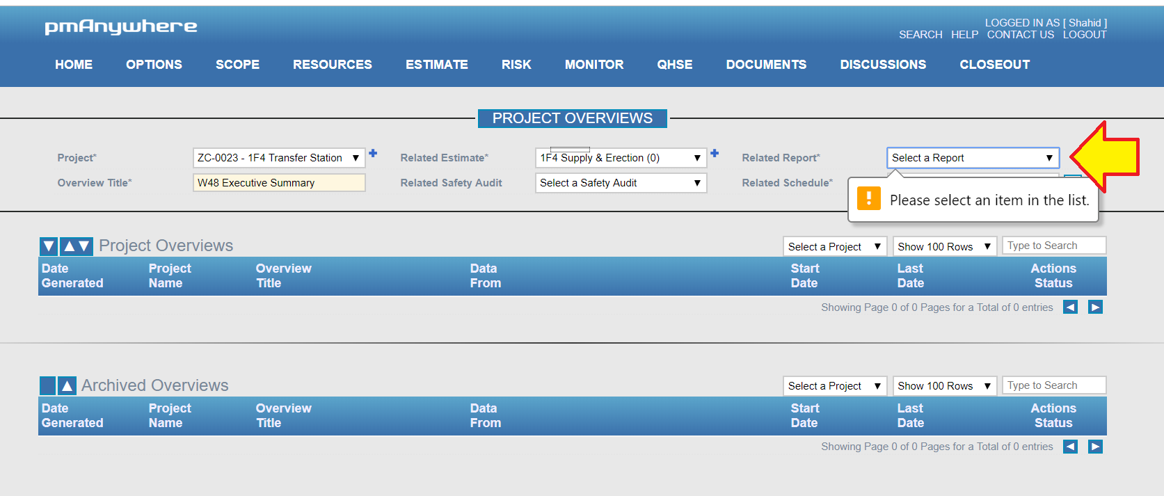
Task: Click the LOGOUT link
Action: [x=1084, y=35]
